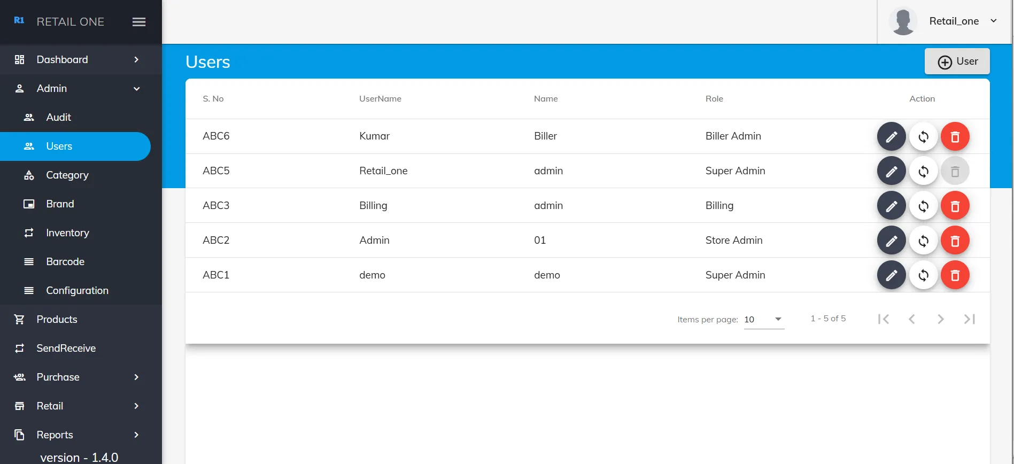Delete user ABC6 Kumar with trash icon
Viewport: 1014px width, 464px height.
pyautogui.click(x=955, y=137)
